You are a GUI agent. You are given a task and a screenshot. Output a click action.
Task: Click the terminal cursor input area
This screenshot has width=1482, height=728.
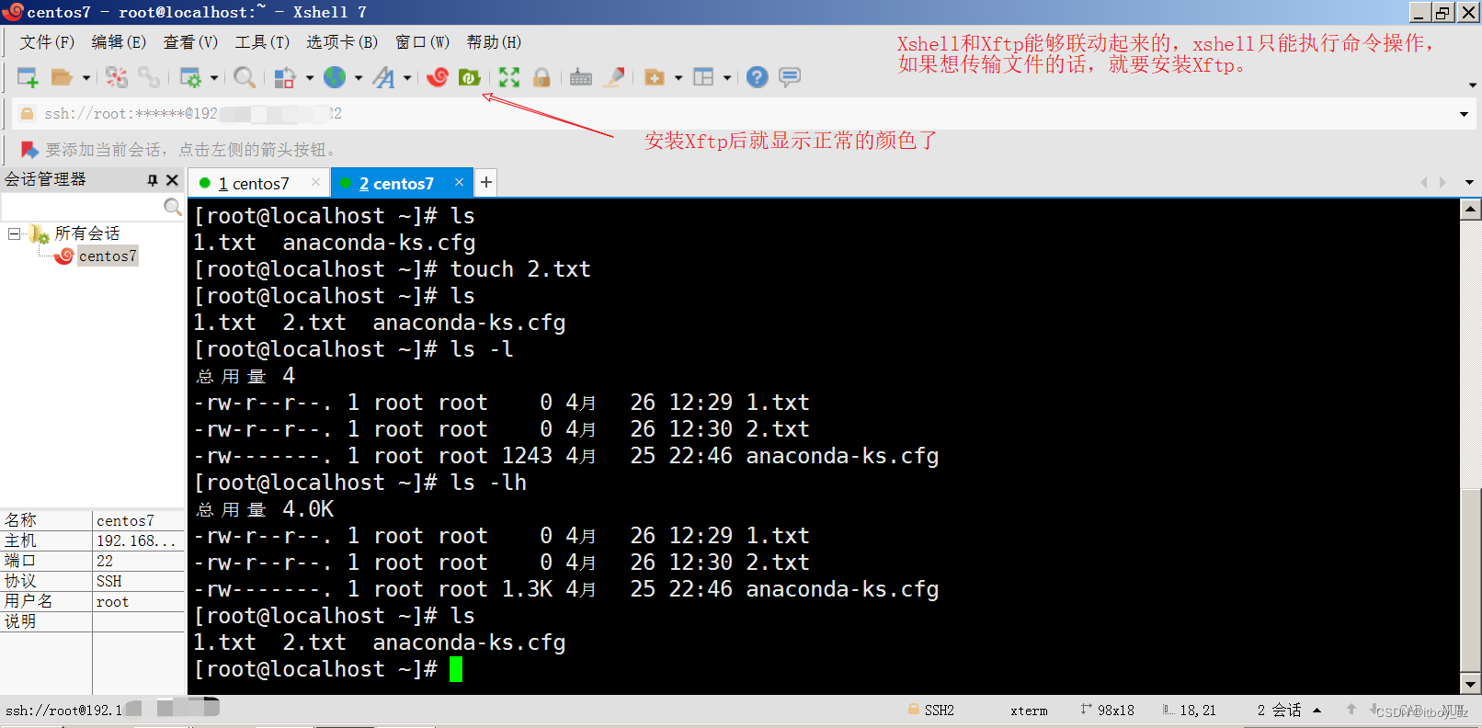(456, 669)
